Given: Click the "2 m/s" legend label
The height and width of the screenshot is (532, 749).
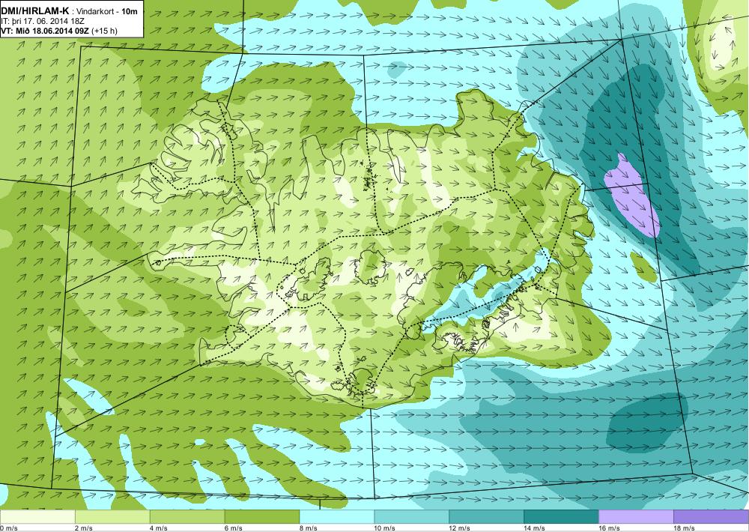Looking at the screenshot, I should [84, 528].
